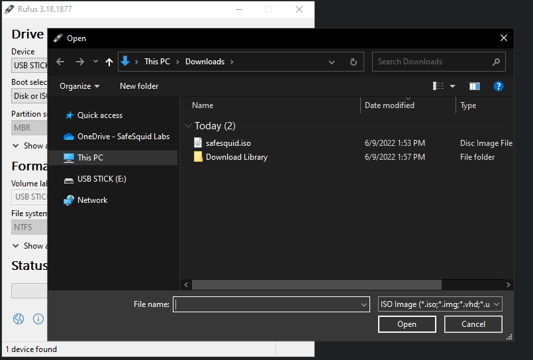The height and width of the screenshot is (360, 533).
Task: Click the USB STICK drive icon
Action: tap(69, 181)
